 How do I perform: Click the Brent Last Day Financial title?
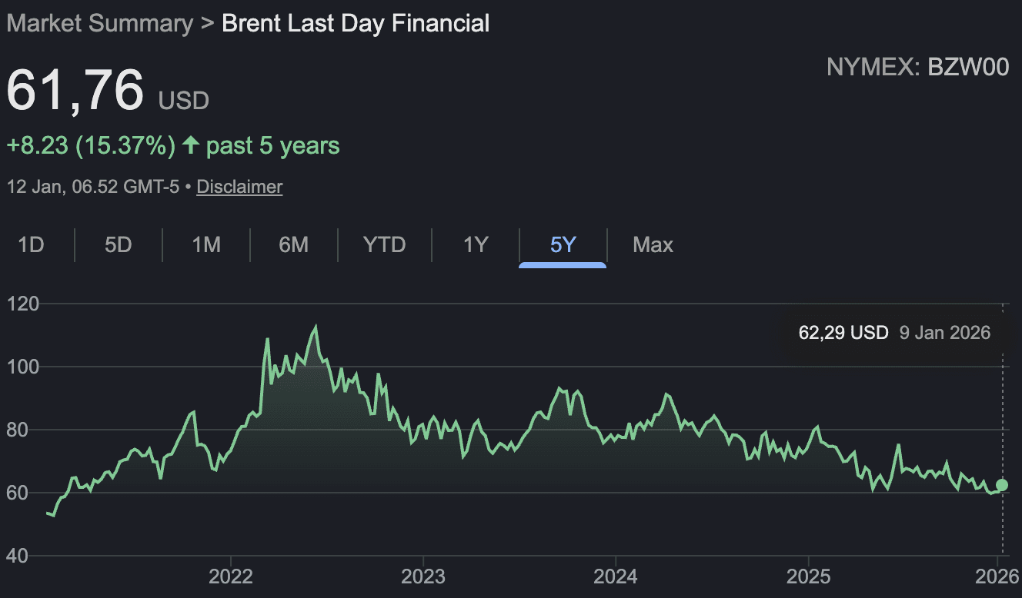355,23
